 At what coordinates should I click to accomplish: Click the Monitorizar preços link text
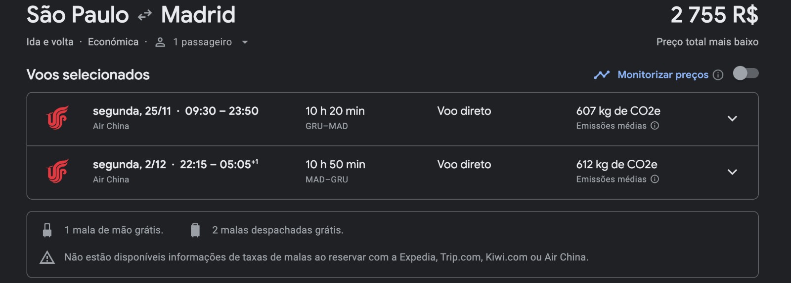pyautogui.click(x=663, y=75)
